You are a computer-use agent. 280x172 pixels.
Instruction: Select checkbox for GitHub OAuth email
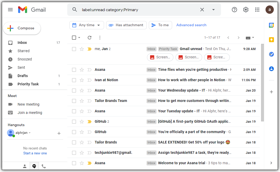[74, 122]
